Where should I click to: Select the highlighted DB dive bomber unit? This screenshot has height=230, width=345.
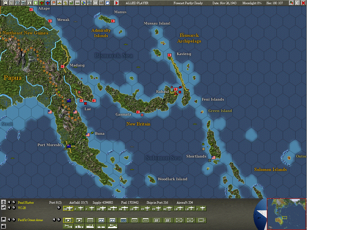coord(68,208)
